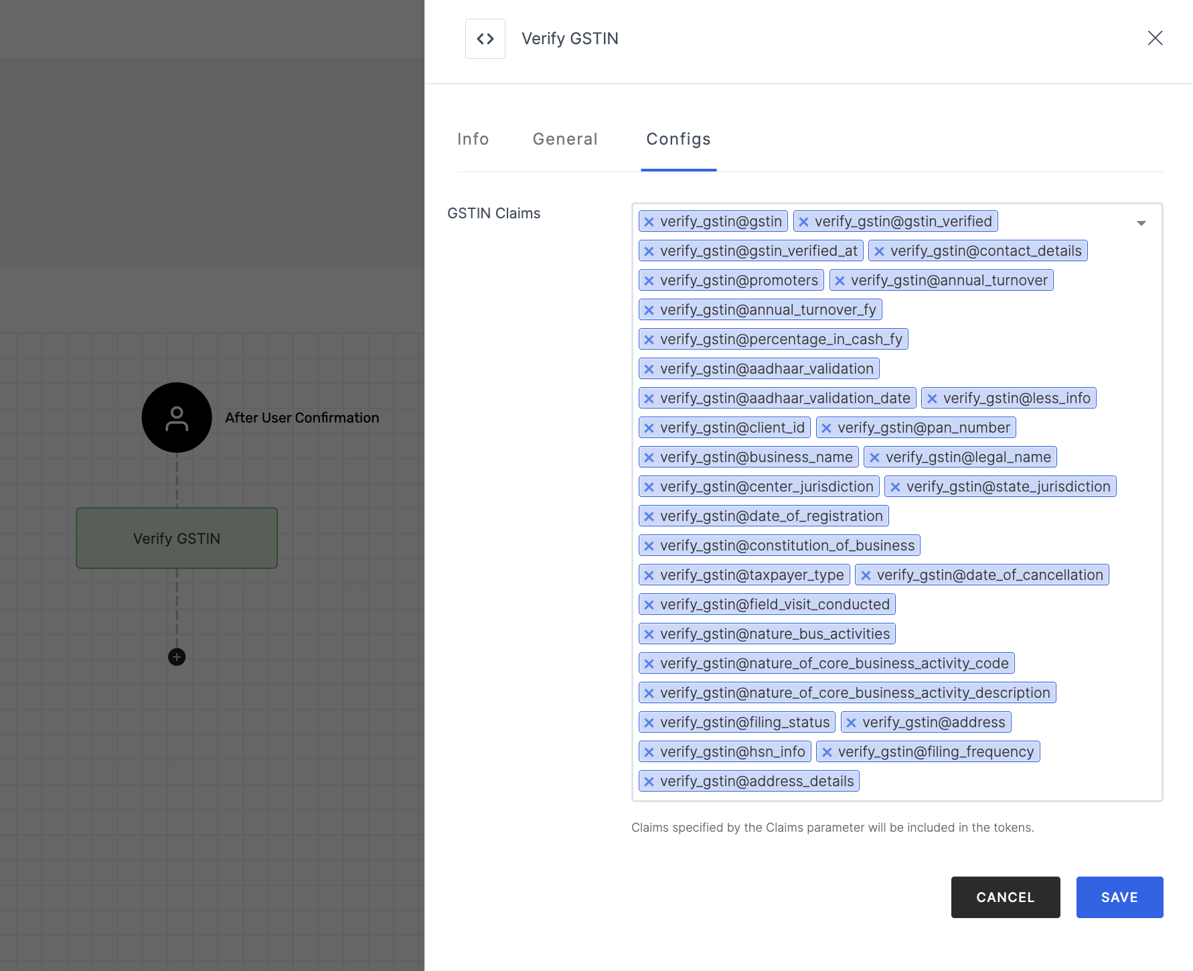Remove the verify_gstin@nature_bus_activities tag
Screen dimensions: 1193x971
pyautogui.click(x=649, y=634)
